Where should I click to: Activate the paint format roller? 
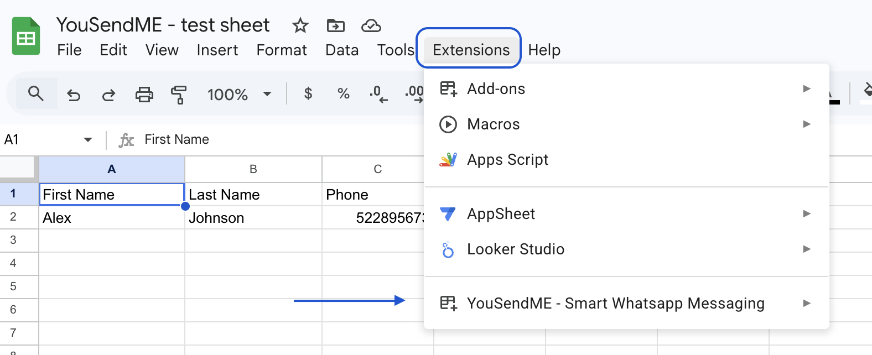tap(179, 95)
